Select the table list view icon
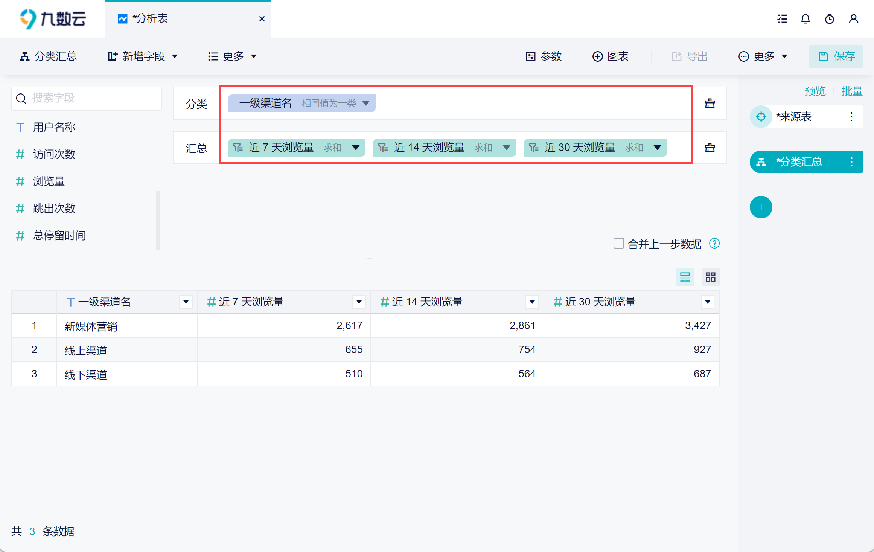Viewport: 874px width, 552px height. 685,278
